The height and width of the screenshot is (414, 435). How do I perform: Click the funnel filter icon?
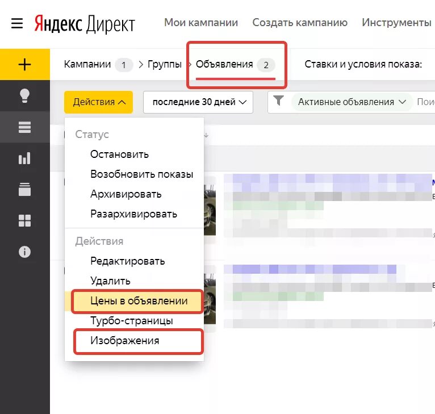click(278, 101)
